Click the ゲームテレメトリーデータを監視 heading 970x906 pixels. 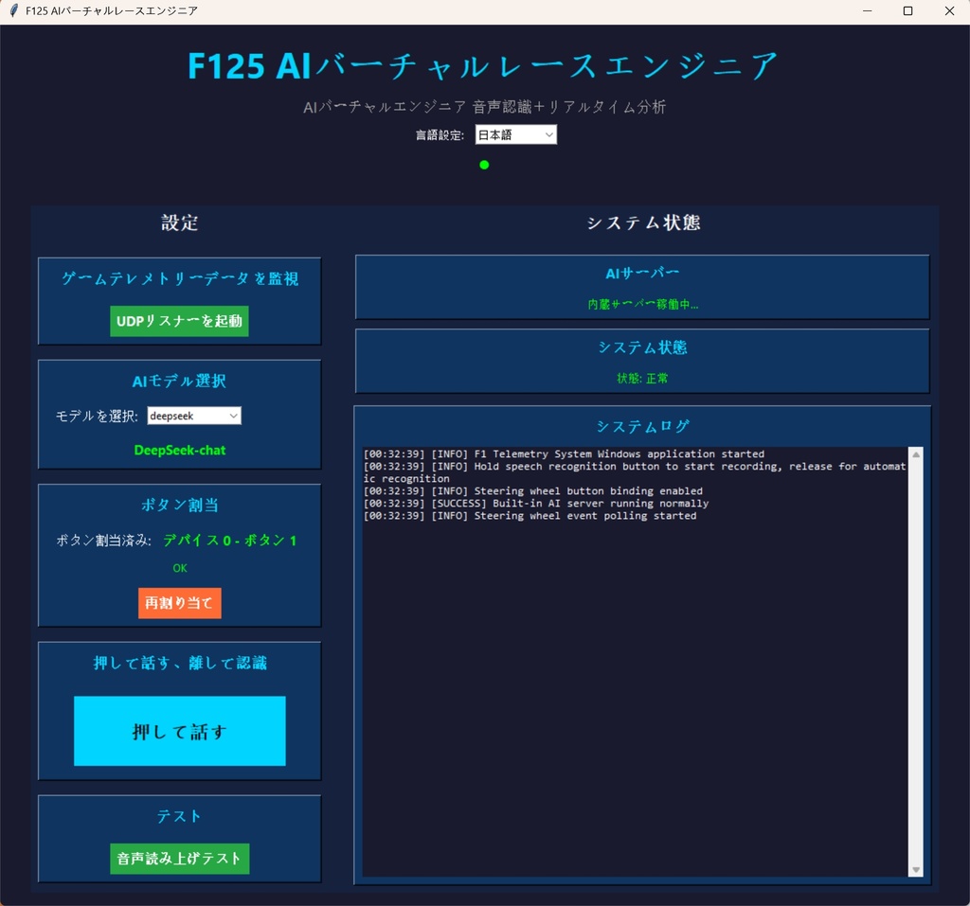(179, 279)
